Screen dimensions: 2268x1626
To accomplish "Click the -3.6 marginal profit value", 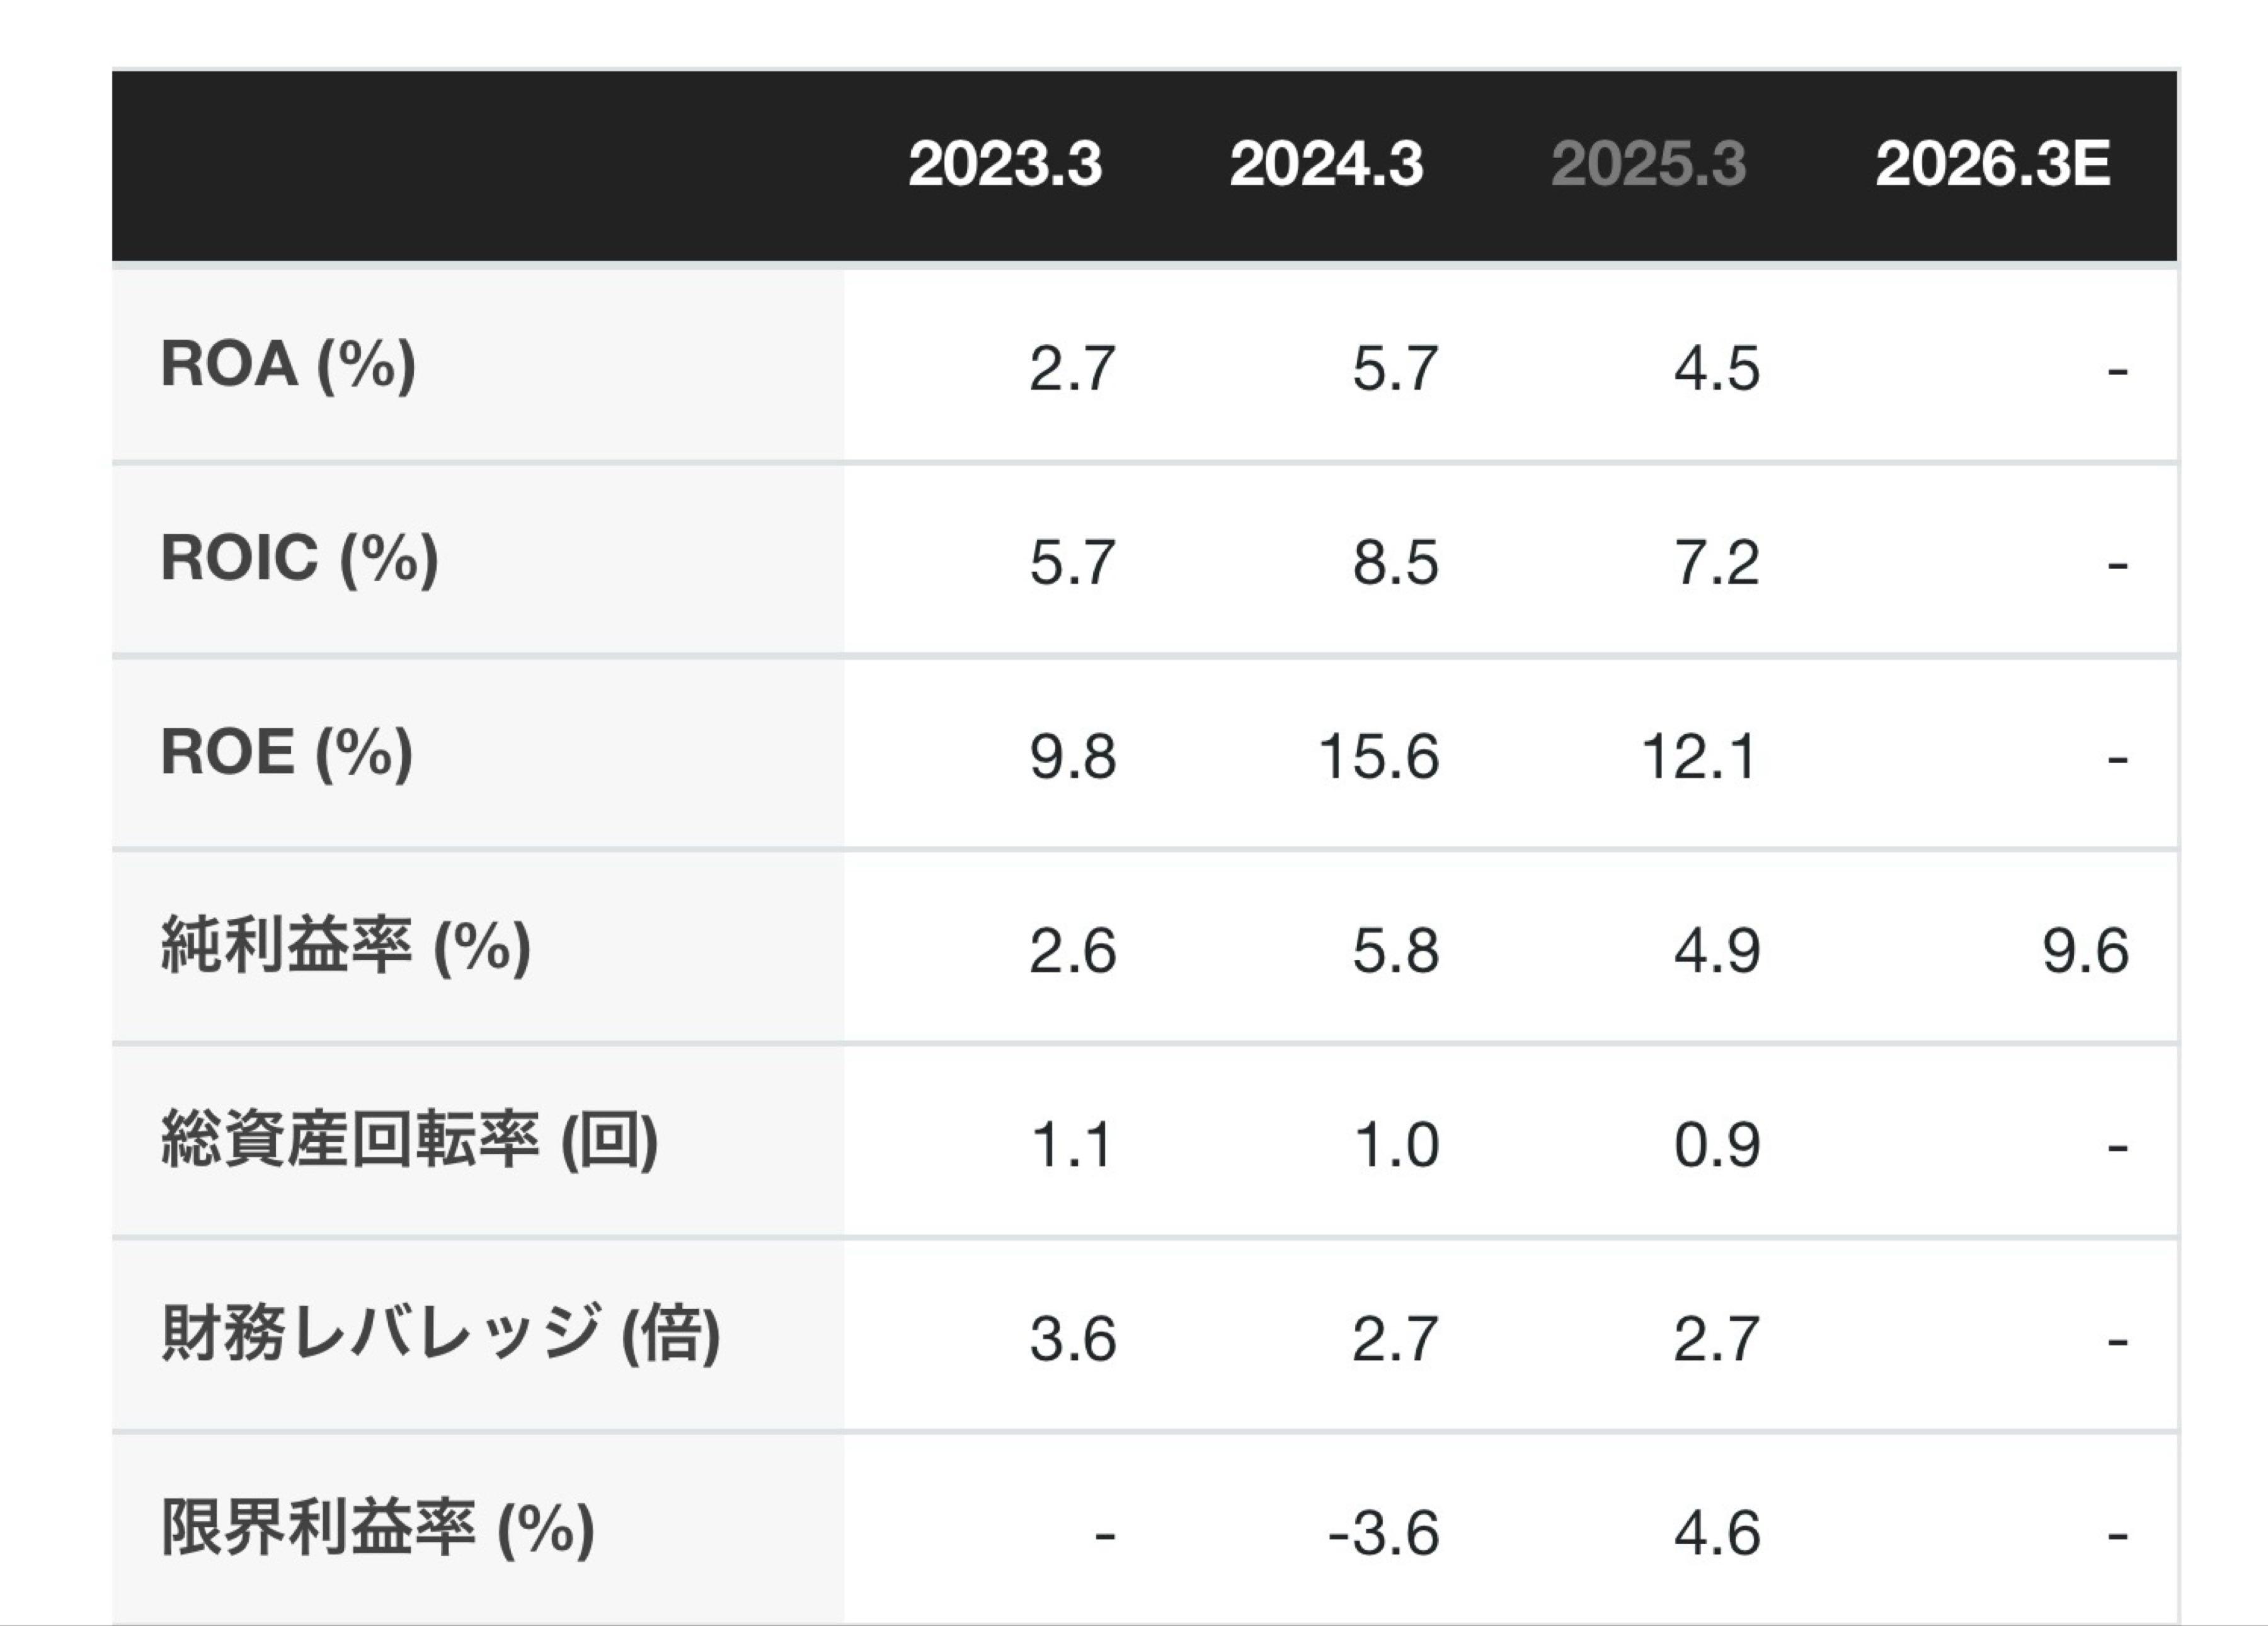I will click(1383, 1533).
